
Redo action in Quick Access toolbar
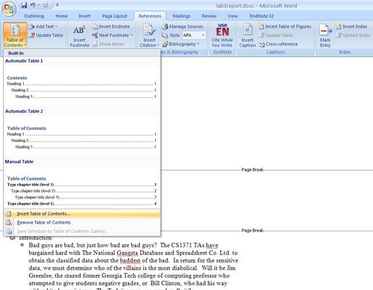click(x=46, y=5)
